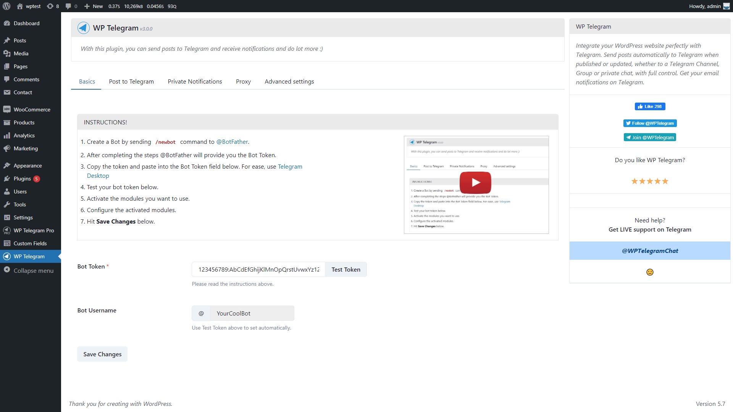The image size is (733, 412).
Task: Open Settings menu in sidebar
Action: tap(31, 217)
